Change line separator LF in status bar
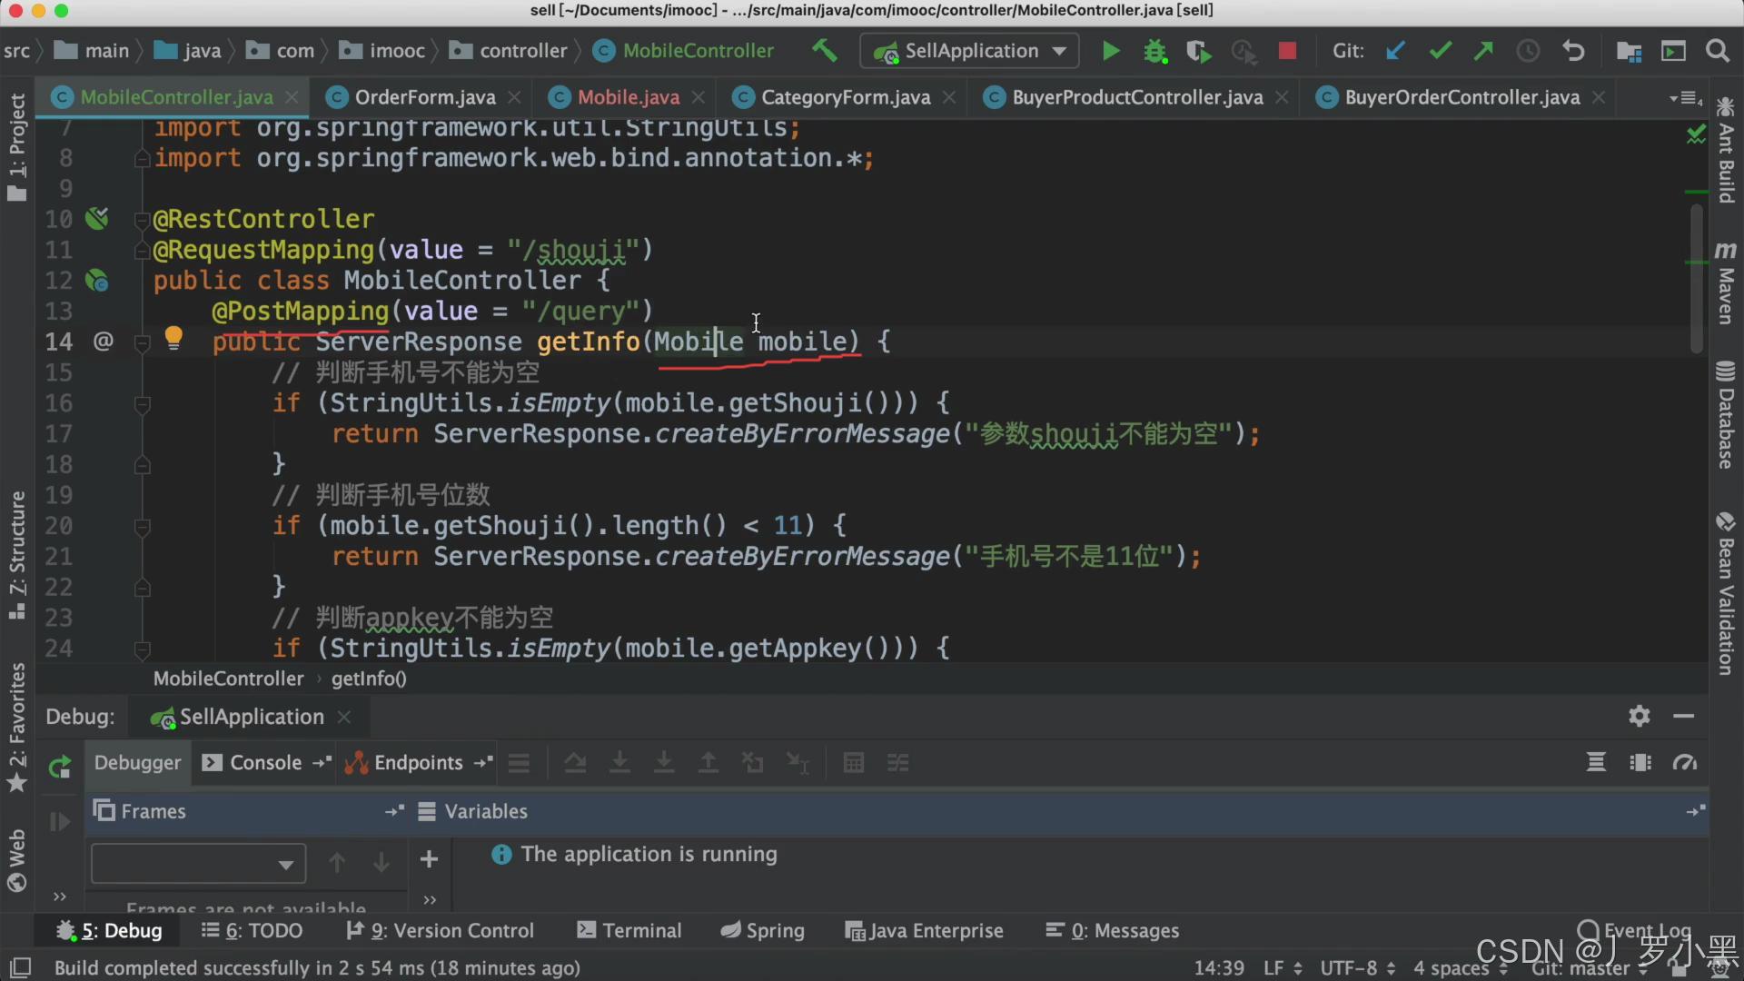The width and height of the screenshot is (1744, 981). click(1283, 968)
